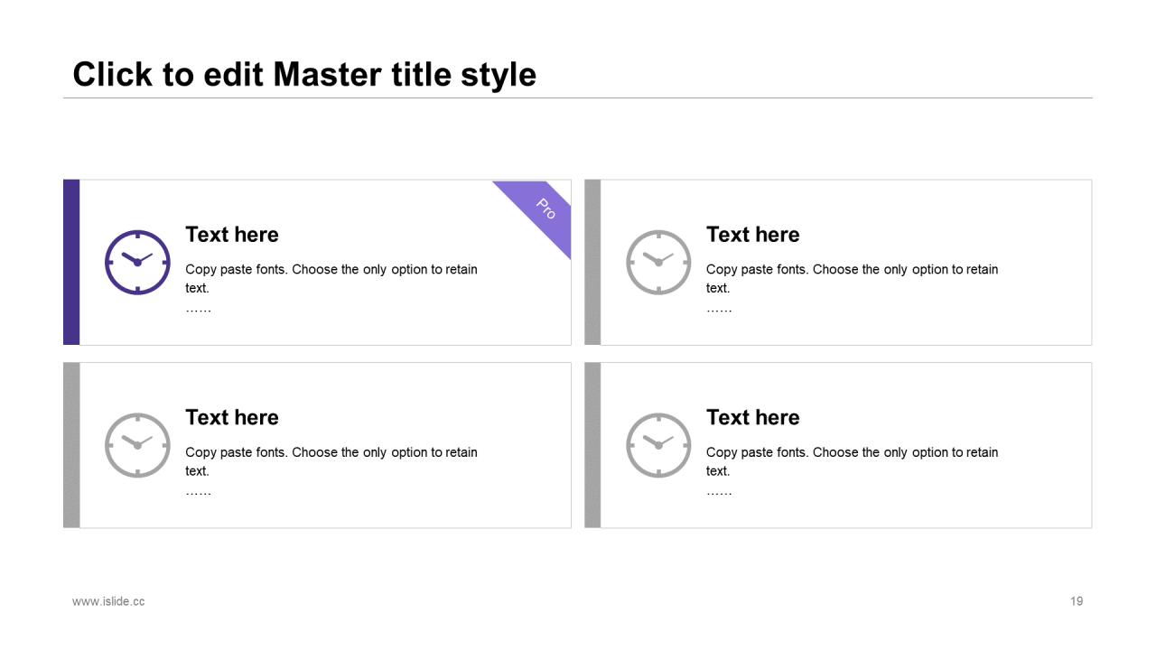Select gray accent bar of bottom-left card

pos(71,445)
